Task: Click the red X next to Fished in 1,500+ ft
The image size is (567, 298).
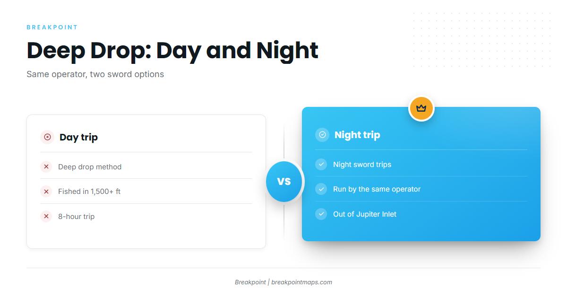Action: click(x=46, y=192)
